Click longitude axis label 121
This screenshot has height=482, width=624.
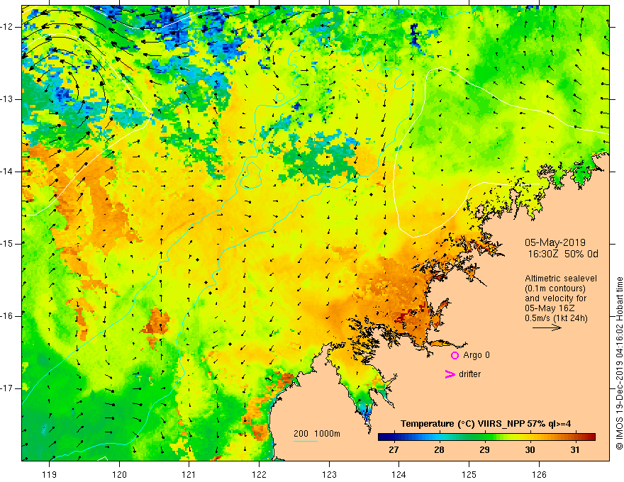189,474
